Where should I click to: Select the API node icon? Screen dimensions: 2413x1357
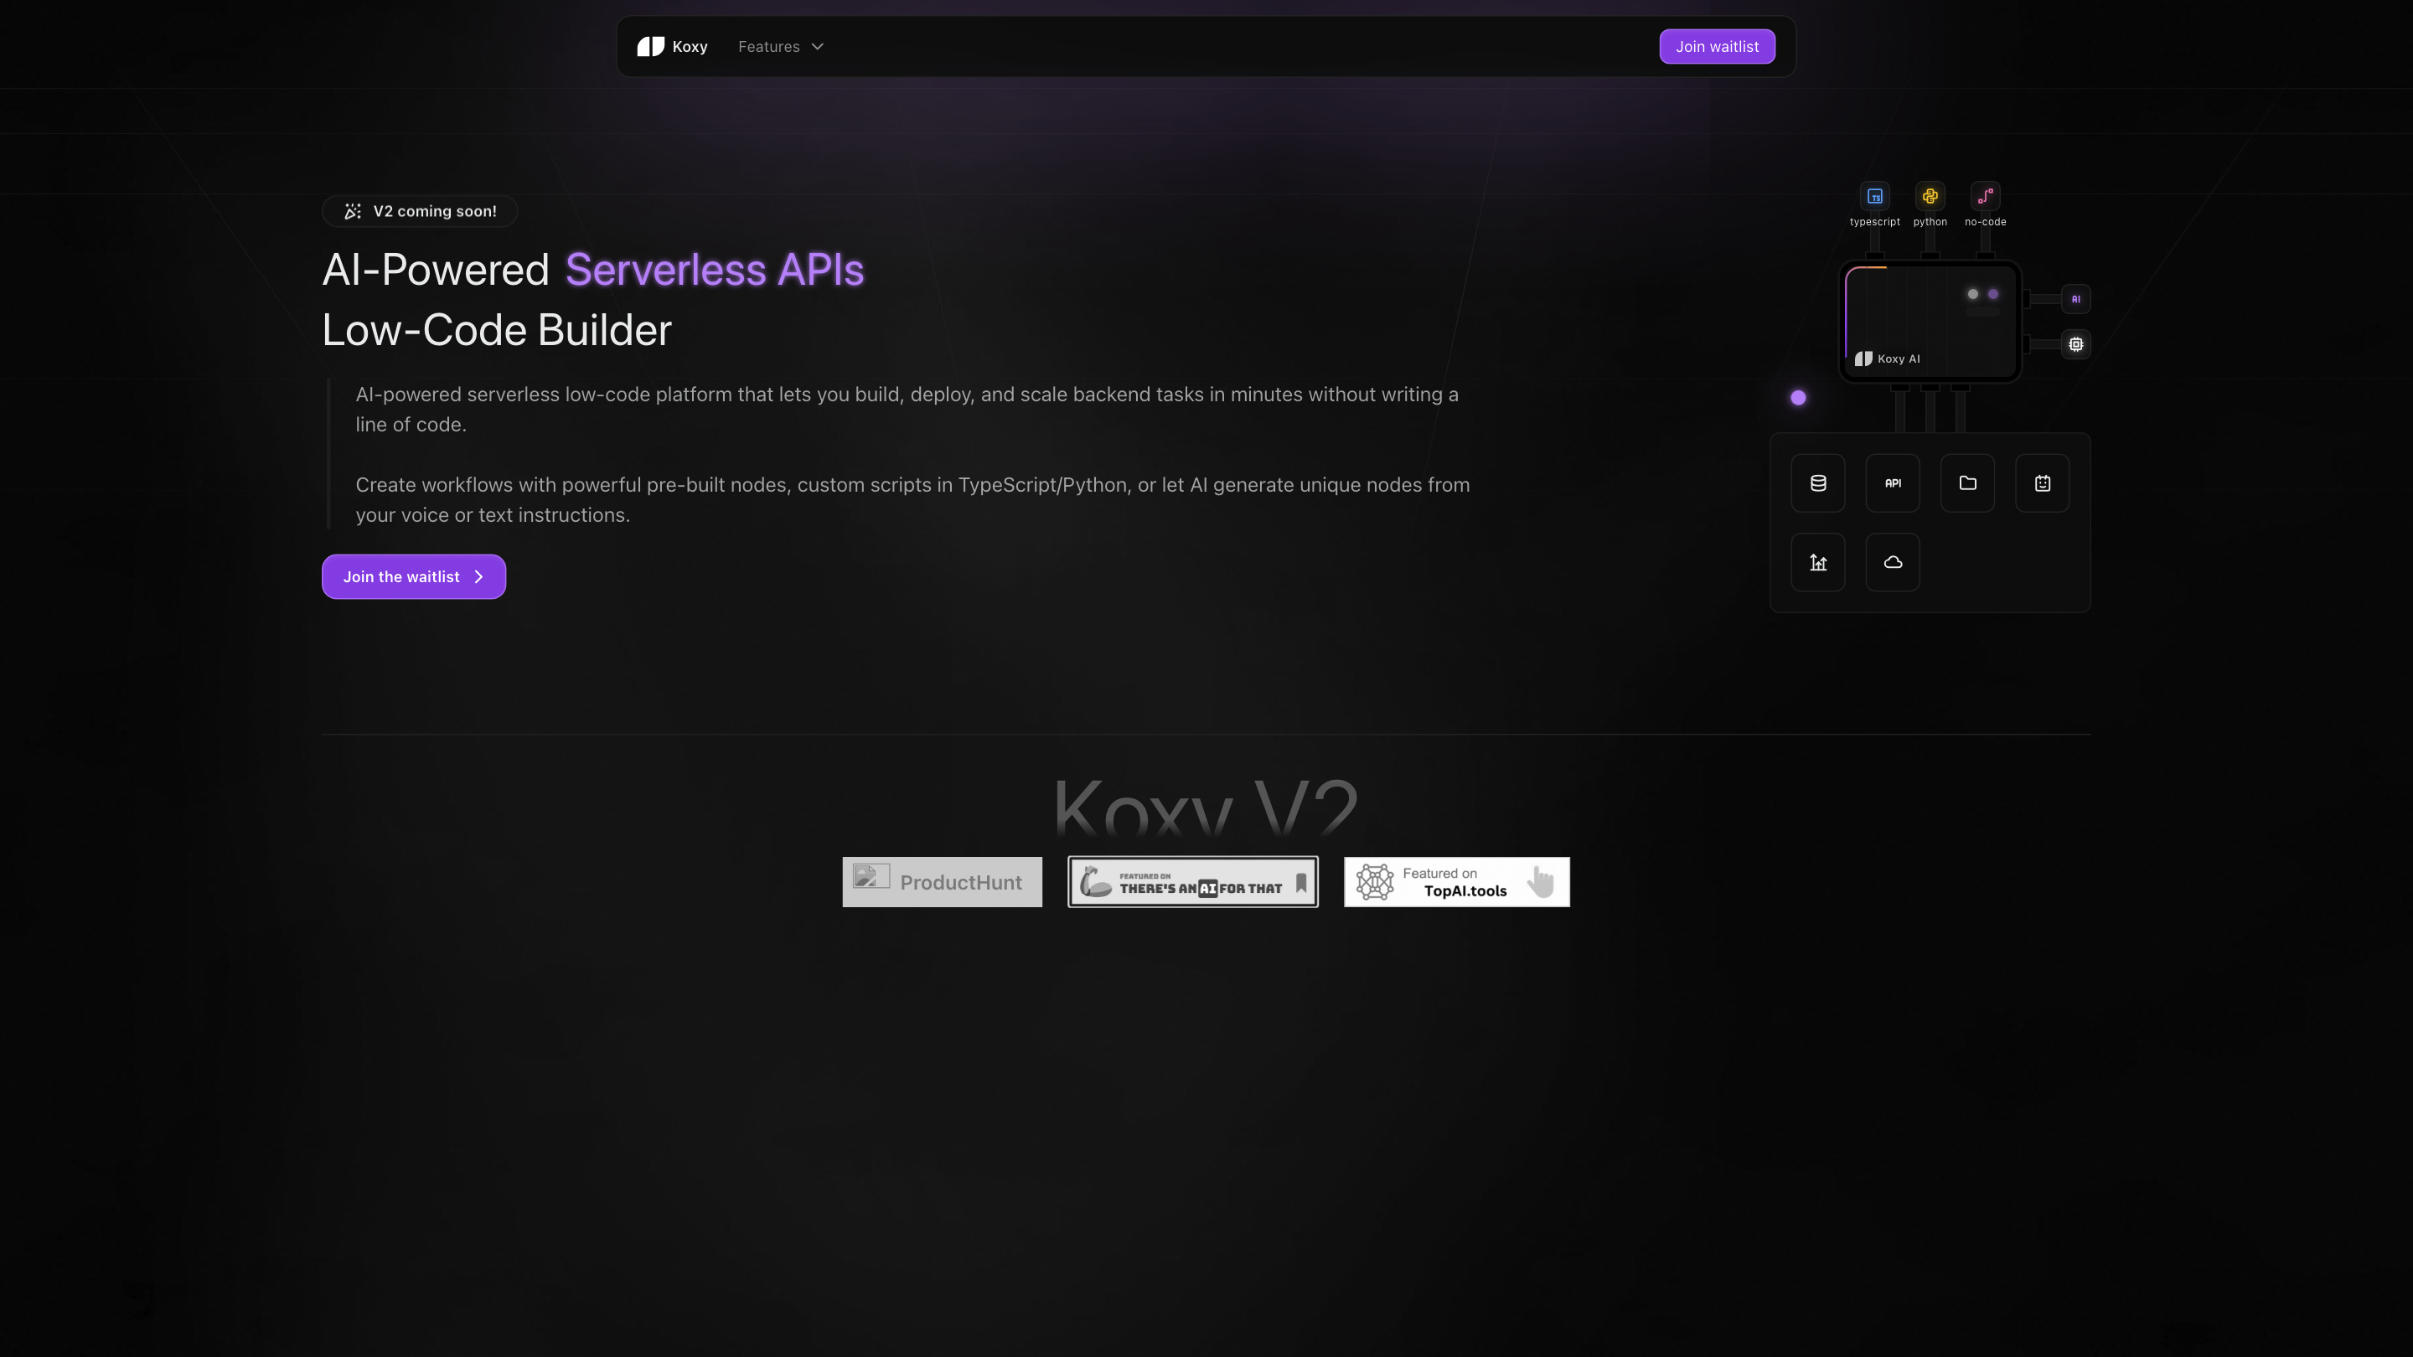[x=1892, y=482]
